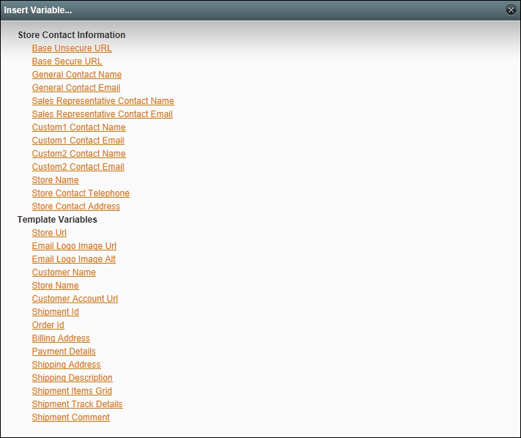This screenshot has height=438, width=521.
Task: Choose the Shipping Address variable
Action: (67, 365)
